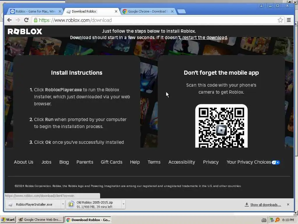Screen dimensions: 298x224
Task: Click the orange magnifier tray icon
Action: (x=277, y=220)
